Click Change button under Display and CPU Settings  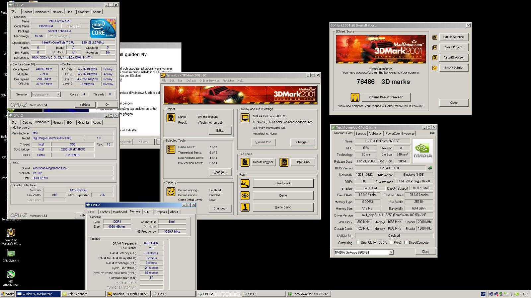[x=303, y=142]
